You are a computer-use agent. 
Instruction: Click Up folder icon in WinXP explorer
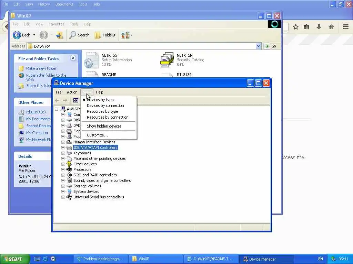point(60,35)
